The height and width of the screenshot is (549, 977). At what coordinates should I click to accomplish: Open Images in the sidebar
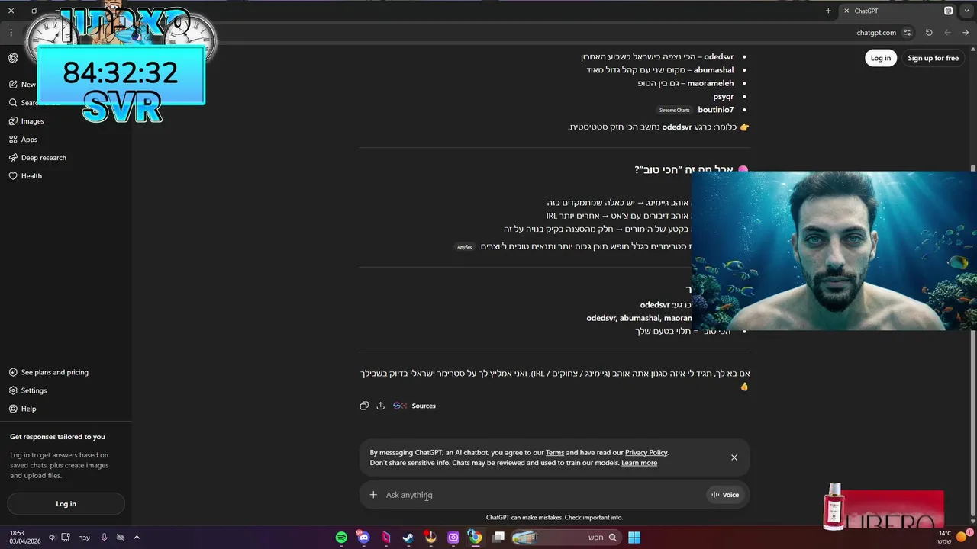pyautogui.click(x=32, y=121)
